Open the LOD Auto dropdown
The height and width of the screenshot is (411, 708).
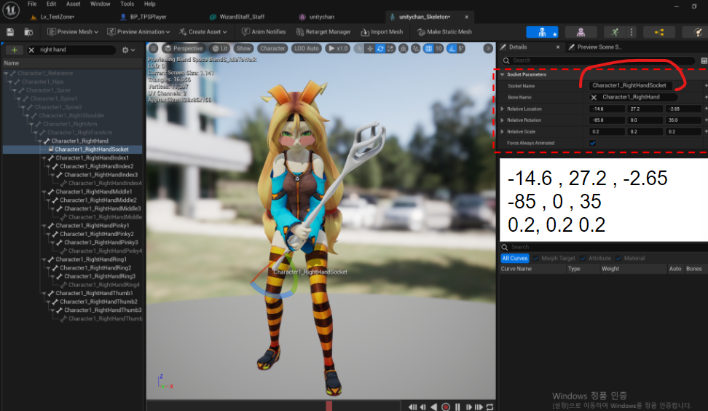307,48
